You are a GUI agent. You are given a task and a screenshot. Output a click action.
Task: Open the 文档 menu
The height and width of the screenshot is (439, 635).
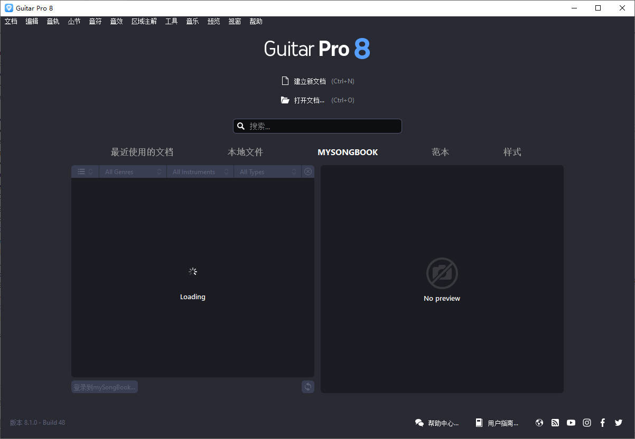tap(11, 22)
